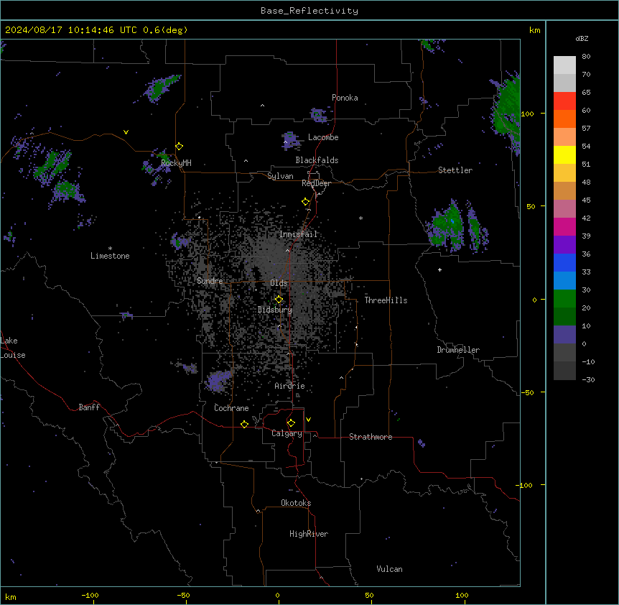The image size is (619, 605).
Task: Click the Drumheller label
Action: [x=458, y=350]
